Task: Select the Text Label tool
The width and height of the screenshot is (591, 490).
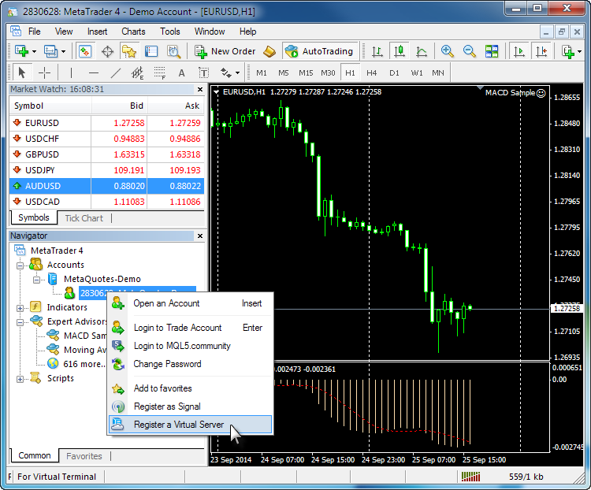Action: 203,72
